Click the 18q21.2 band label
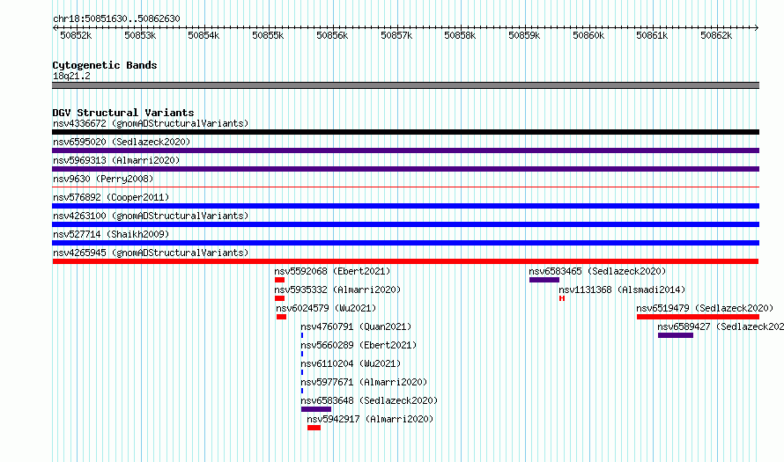Viewport: 784px width, 462px height. (71, 76)
